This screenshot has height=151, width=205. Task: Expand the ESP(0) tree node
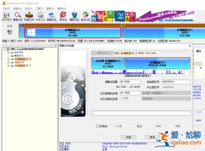pos(8,52)
